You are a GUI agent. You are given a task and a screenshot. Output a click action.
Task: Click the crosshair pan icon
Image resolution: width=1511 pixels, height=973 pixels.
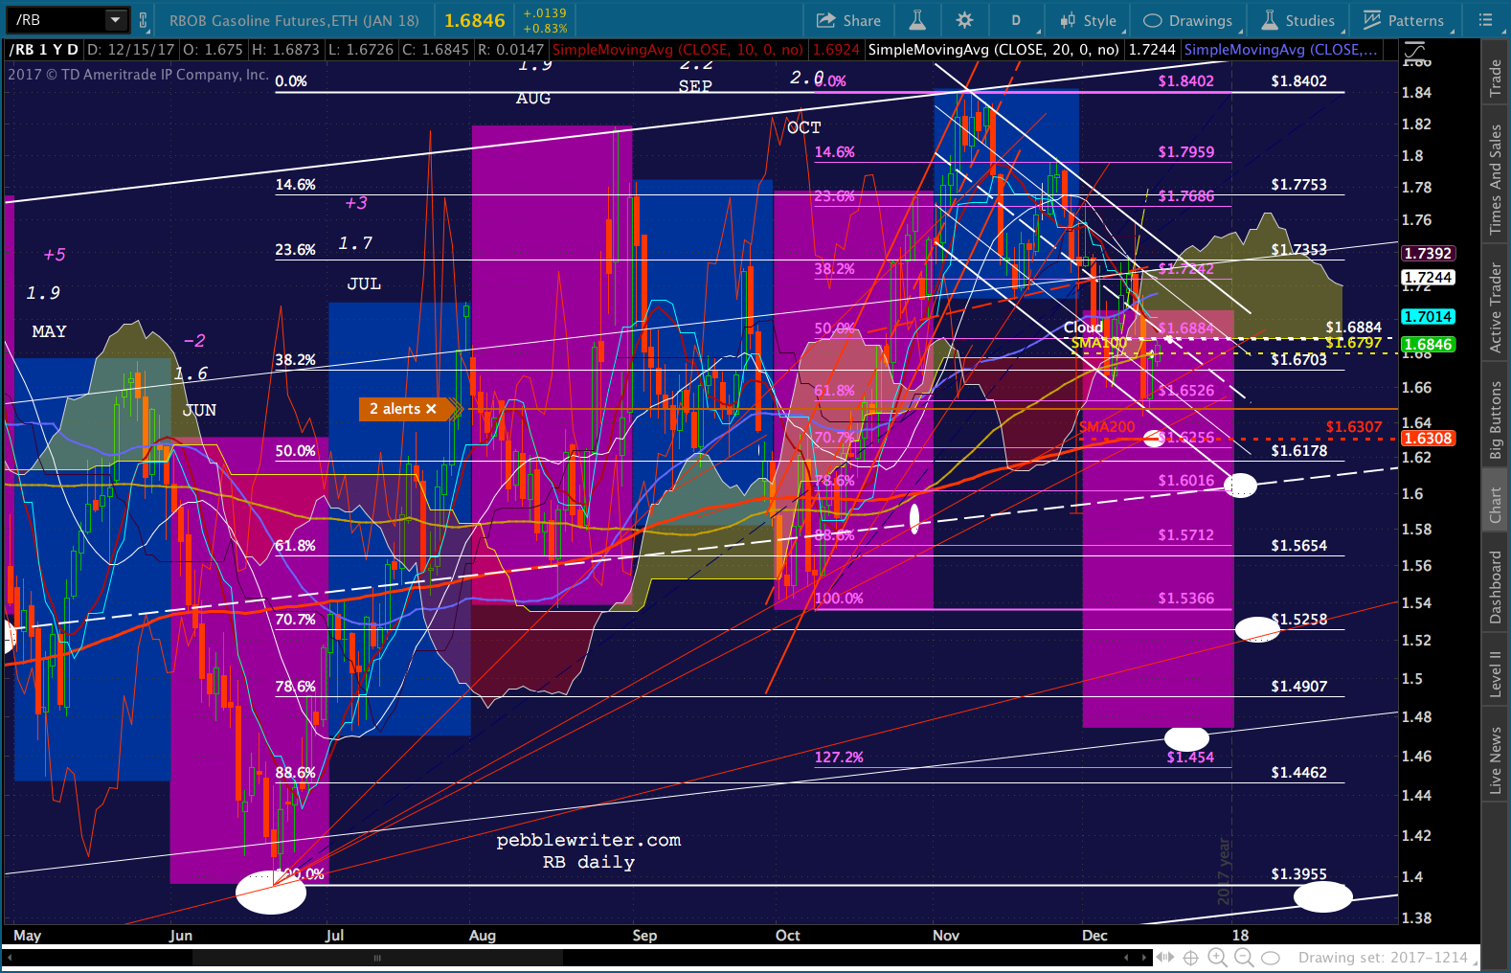click(x=1191, y=958)
